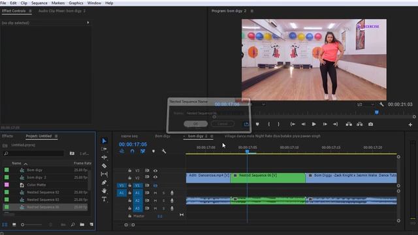Select the Type tool
Screen dimensions: 418x235
pos(104,199)
